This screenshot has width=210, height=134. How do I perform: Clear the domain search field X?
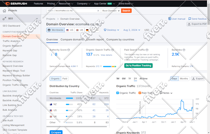coord(98,11)
